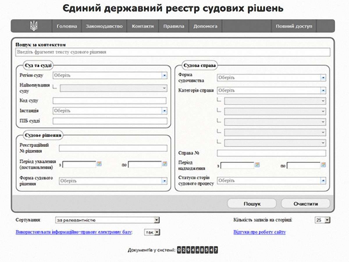349x262 pixels.
Task: Open the Допомога menu item
Action: click(x=205, y=26)
